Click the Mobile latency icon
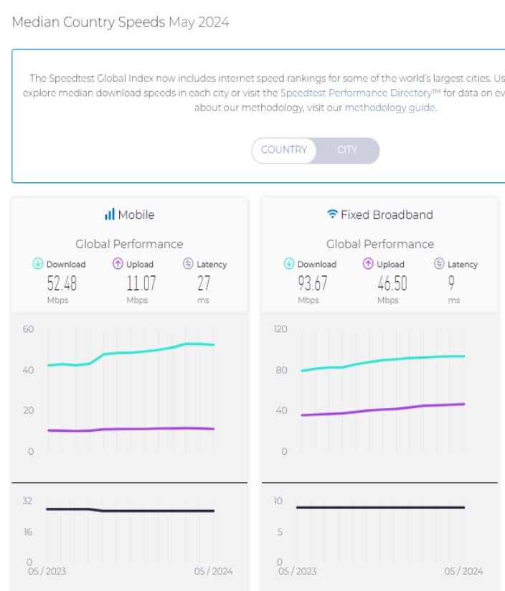Viewport: 505px width, 591px height. tap(188, 264)
